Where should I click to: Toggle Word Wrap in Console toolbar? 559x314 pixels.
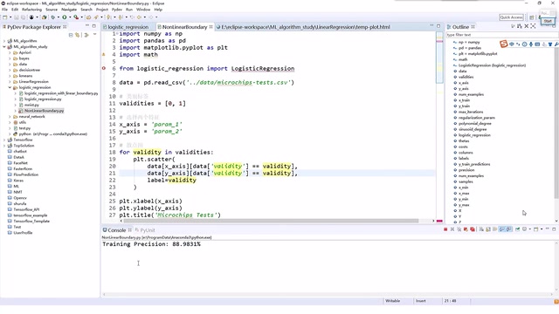pyautogui.click(x=494, y=229)
